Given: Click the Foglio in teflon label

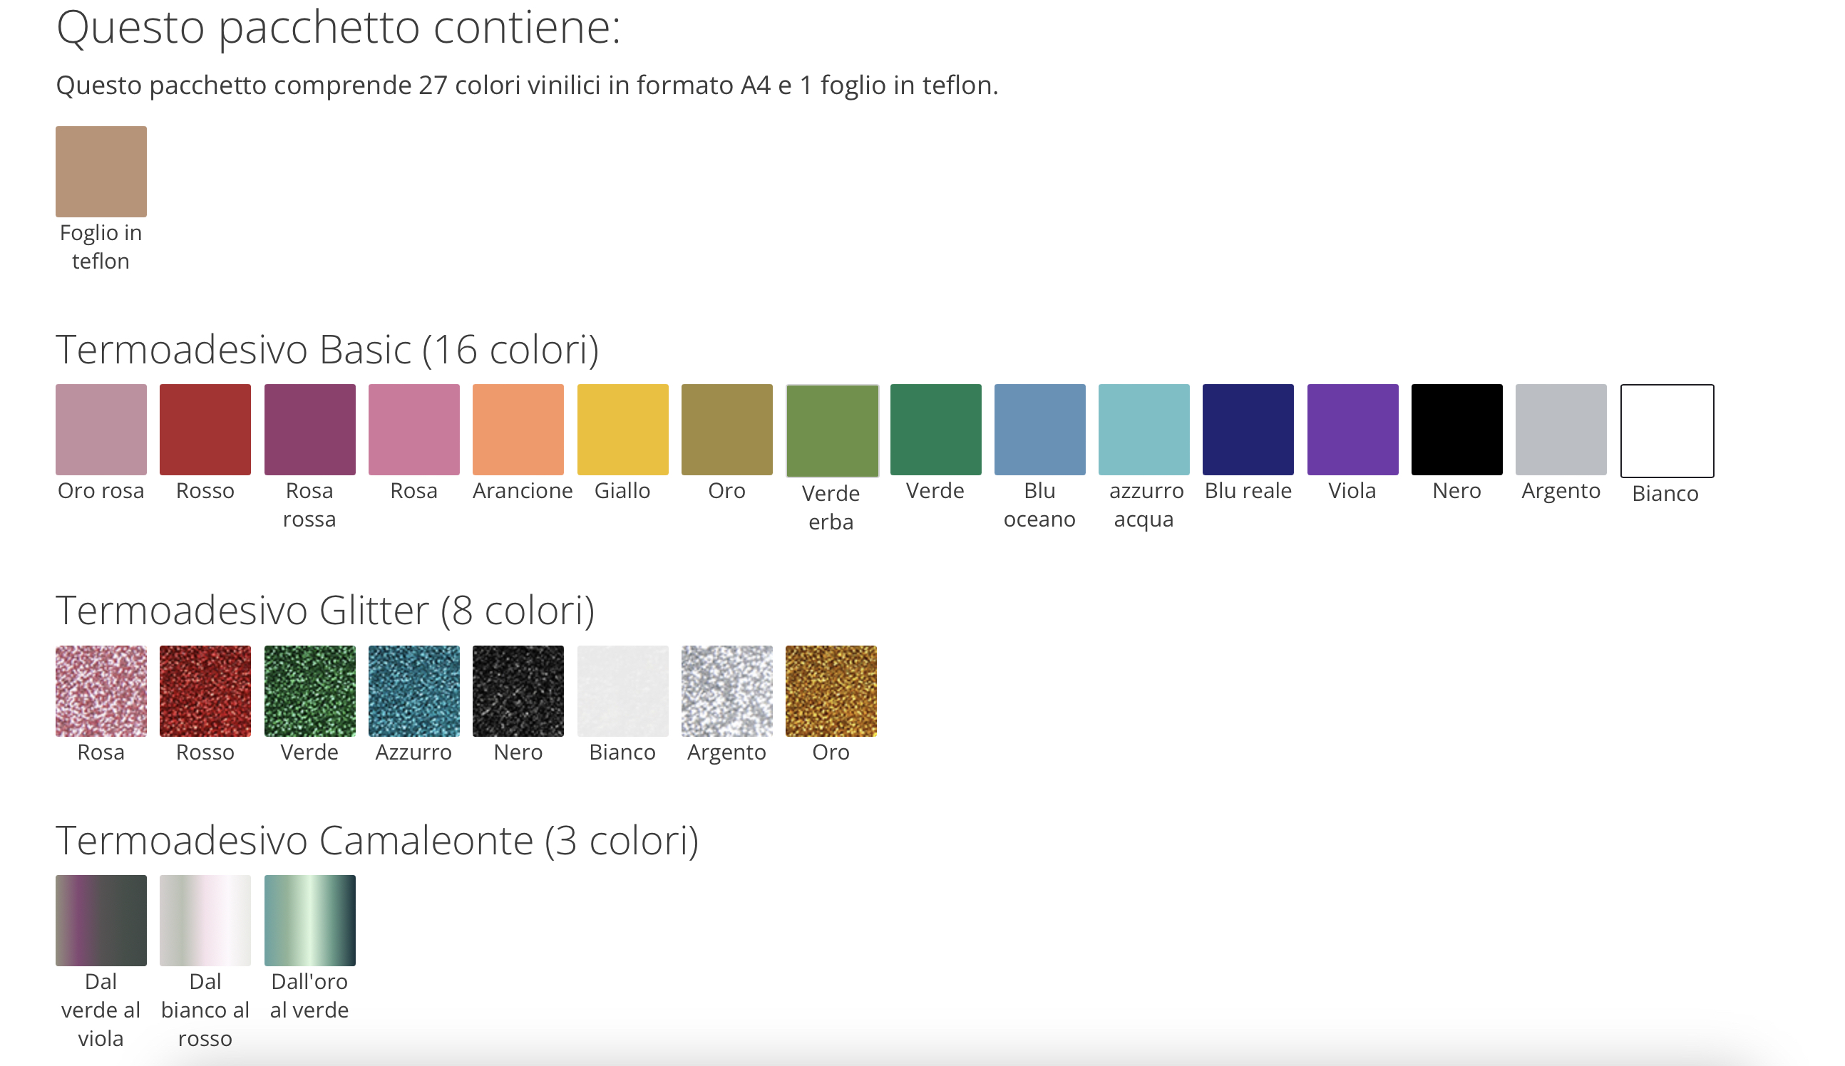Looking at the screenshot, I should pos(101,247).
